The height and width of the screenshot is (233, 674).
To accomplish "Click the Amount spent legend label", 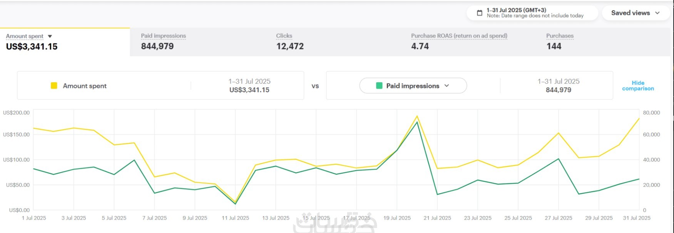I will click(85, 86).
